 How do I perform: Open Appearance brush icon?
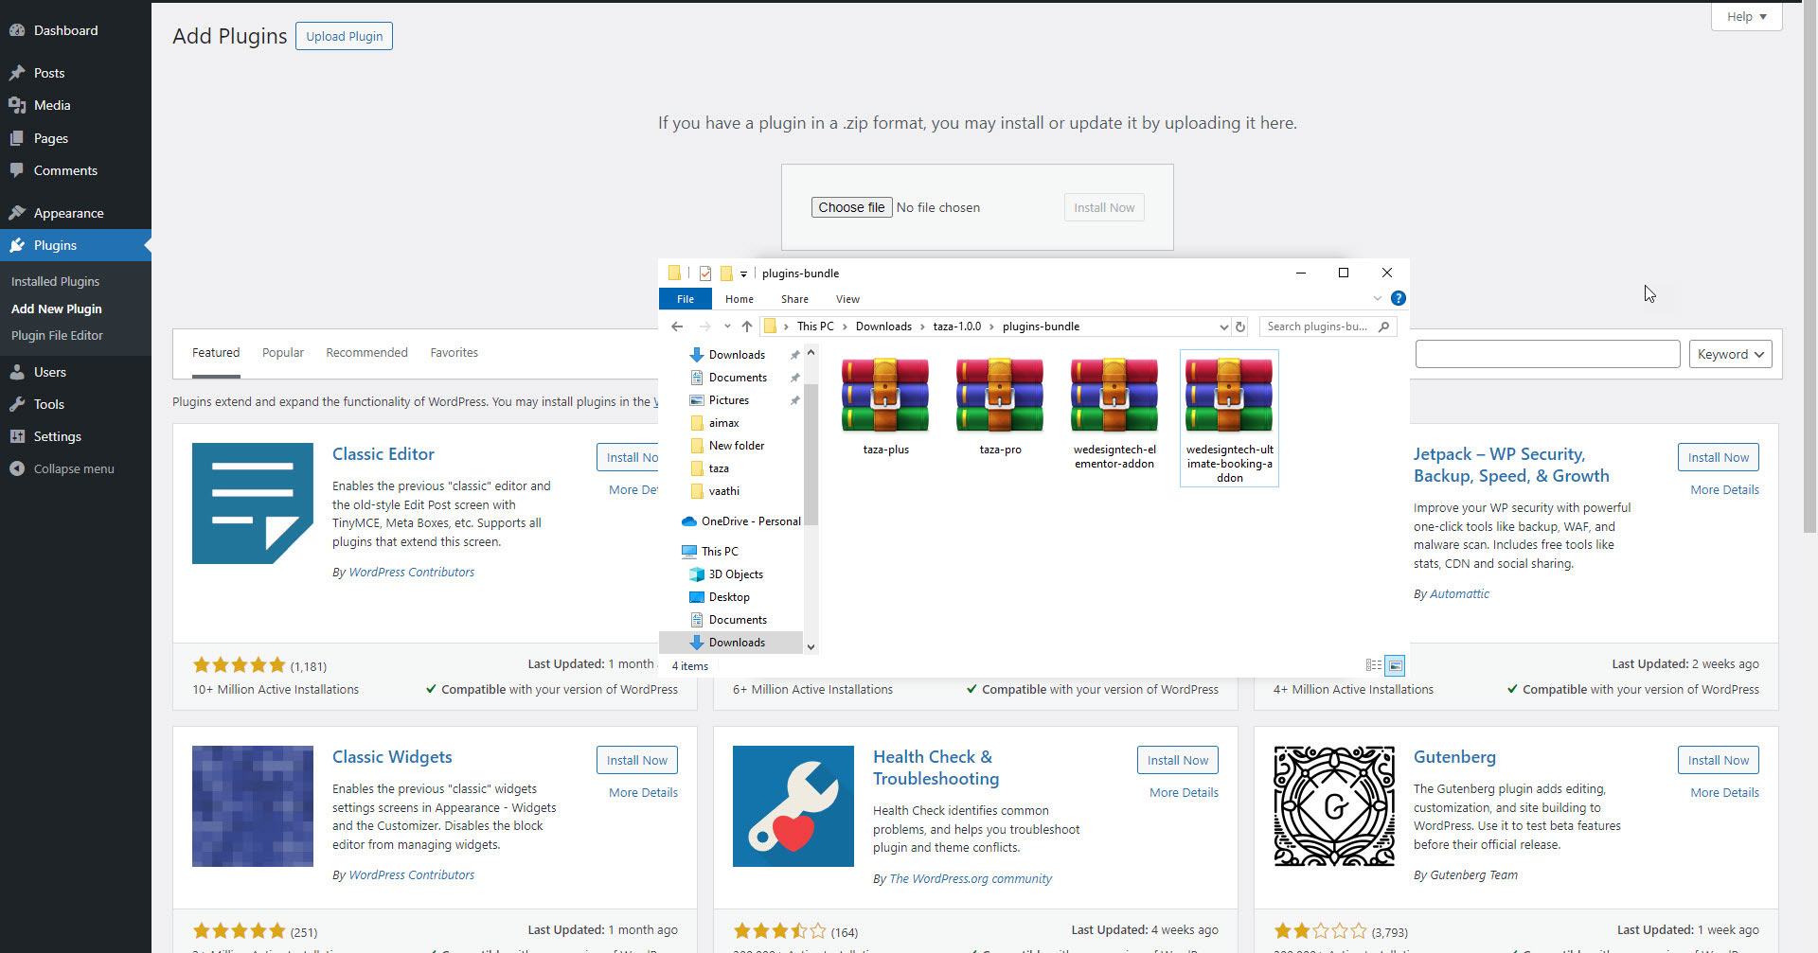click(17, 213)
